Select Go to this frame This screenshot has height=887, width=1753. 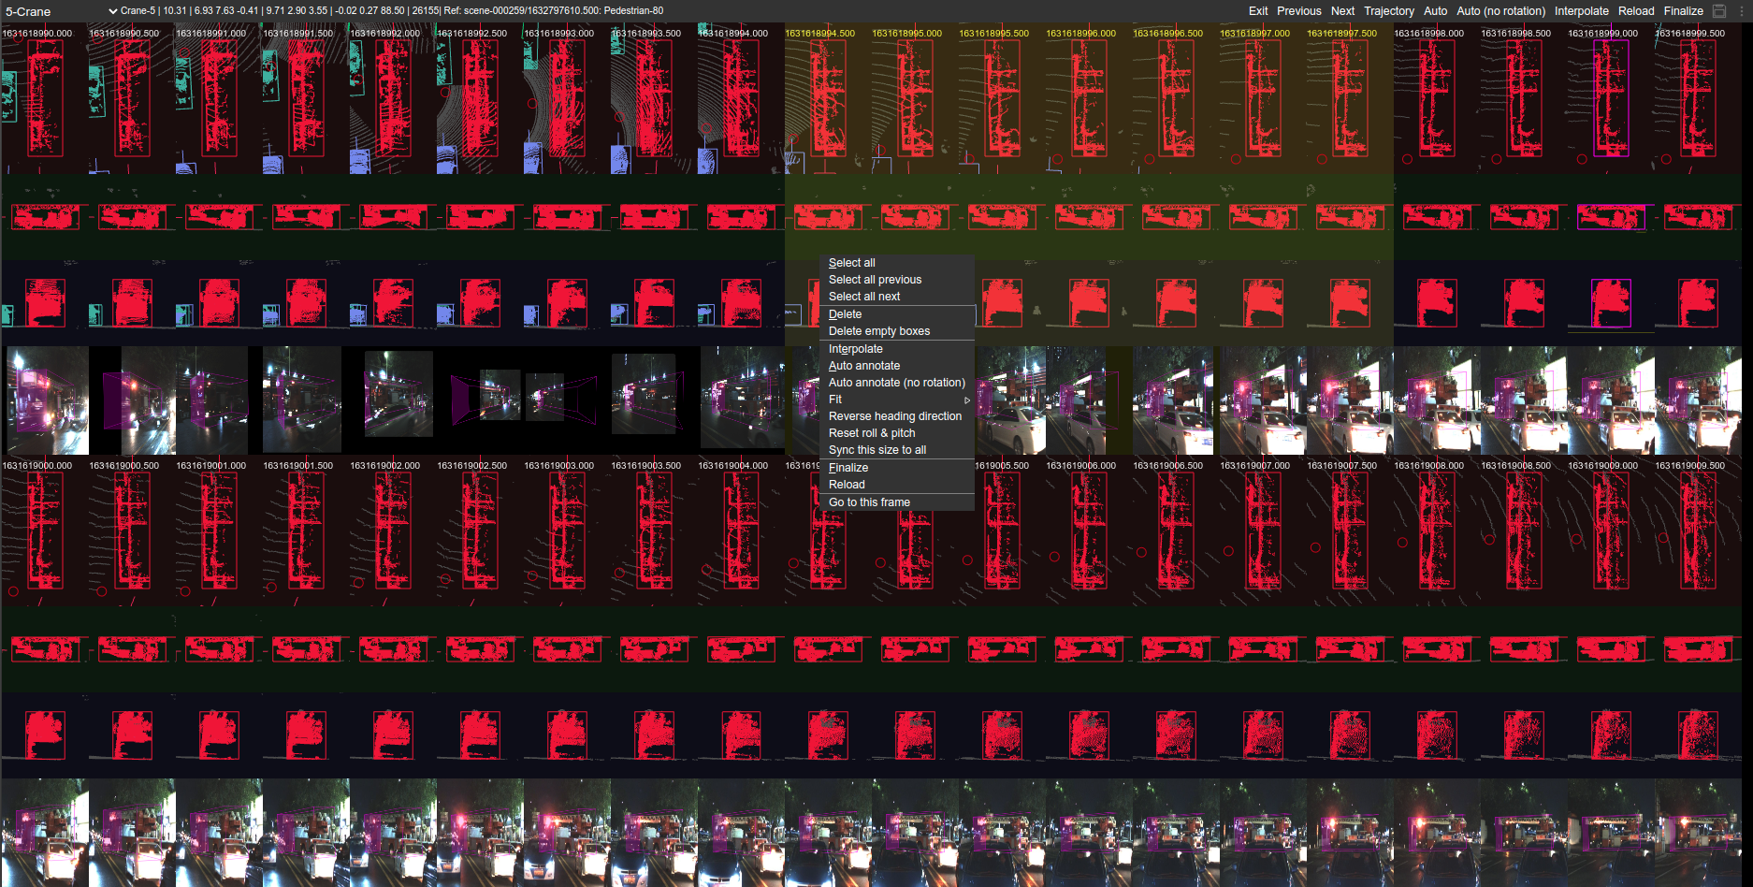point(868,502)
